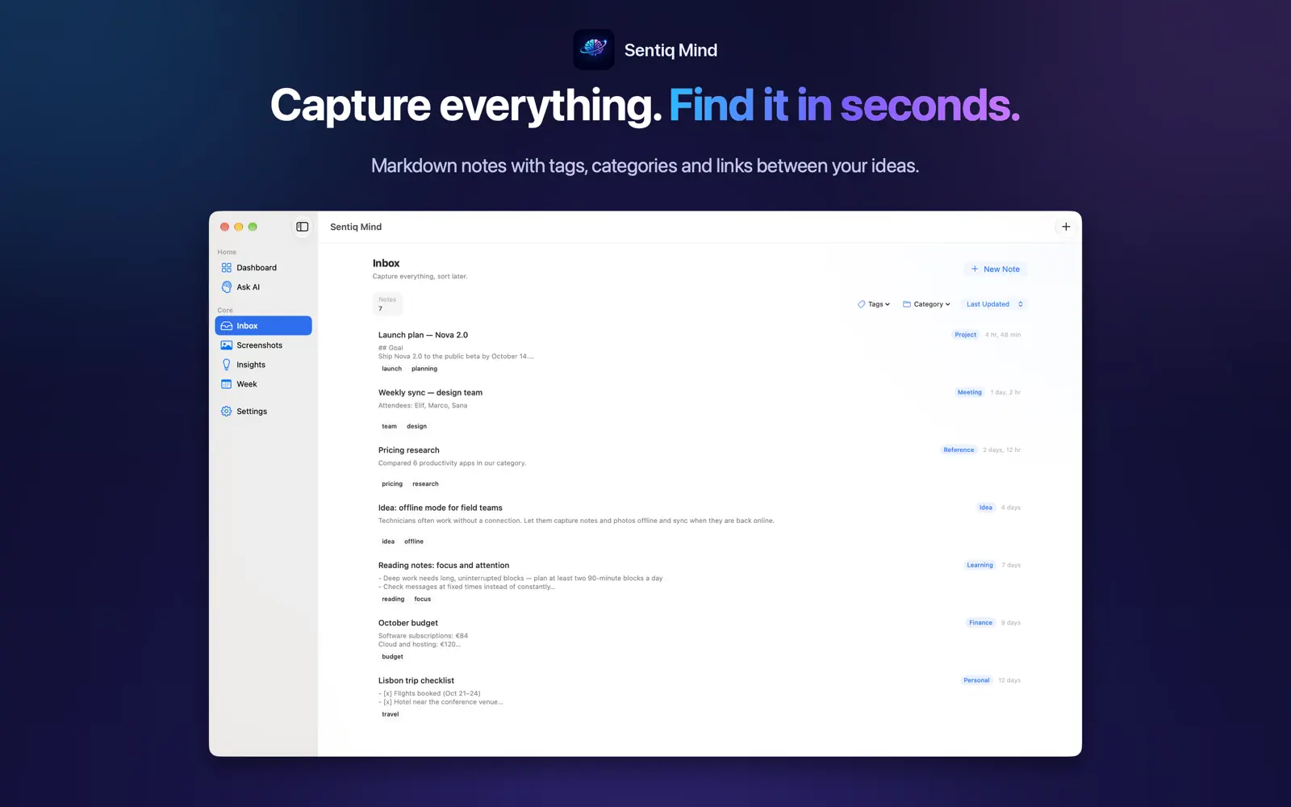Click the 12 days timestamp
The width and height of the screenshot is (1291, 807).
[1009, 680]
